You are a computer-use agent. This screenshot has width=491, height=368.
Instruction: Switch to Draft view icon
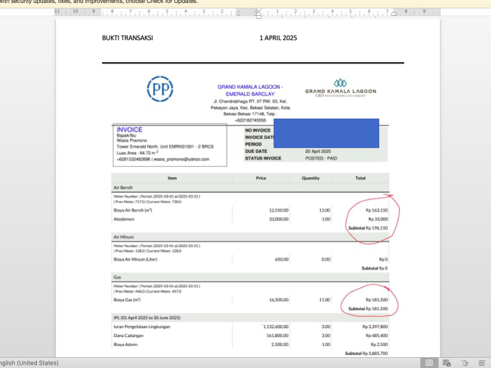(482, 363)
